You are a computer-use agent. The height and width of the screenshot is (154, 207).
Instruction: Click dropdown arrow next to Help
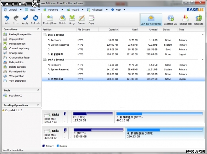coord(124,10)
